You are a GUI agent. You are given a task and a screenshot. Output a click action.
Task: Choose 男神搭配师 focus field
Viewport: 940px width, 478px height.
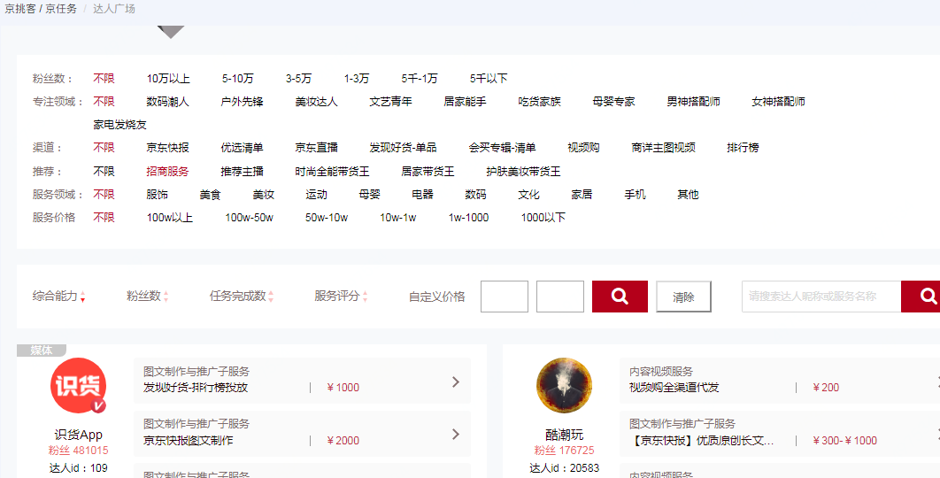tap(694, 102)
